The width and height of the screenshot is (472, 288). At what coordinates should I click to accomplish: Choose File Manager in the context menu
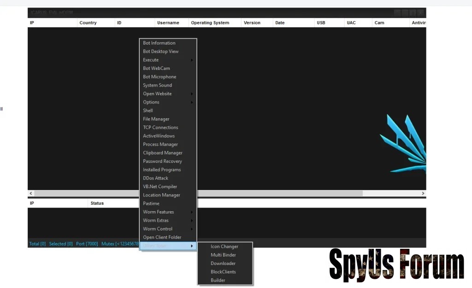pyautogui.click(x=156, y=119)
